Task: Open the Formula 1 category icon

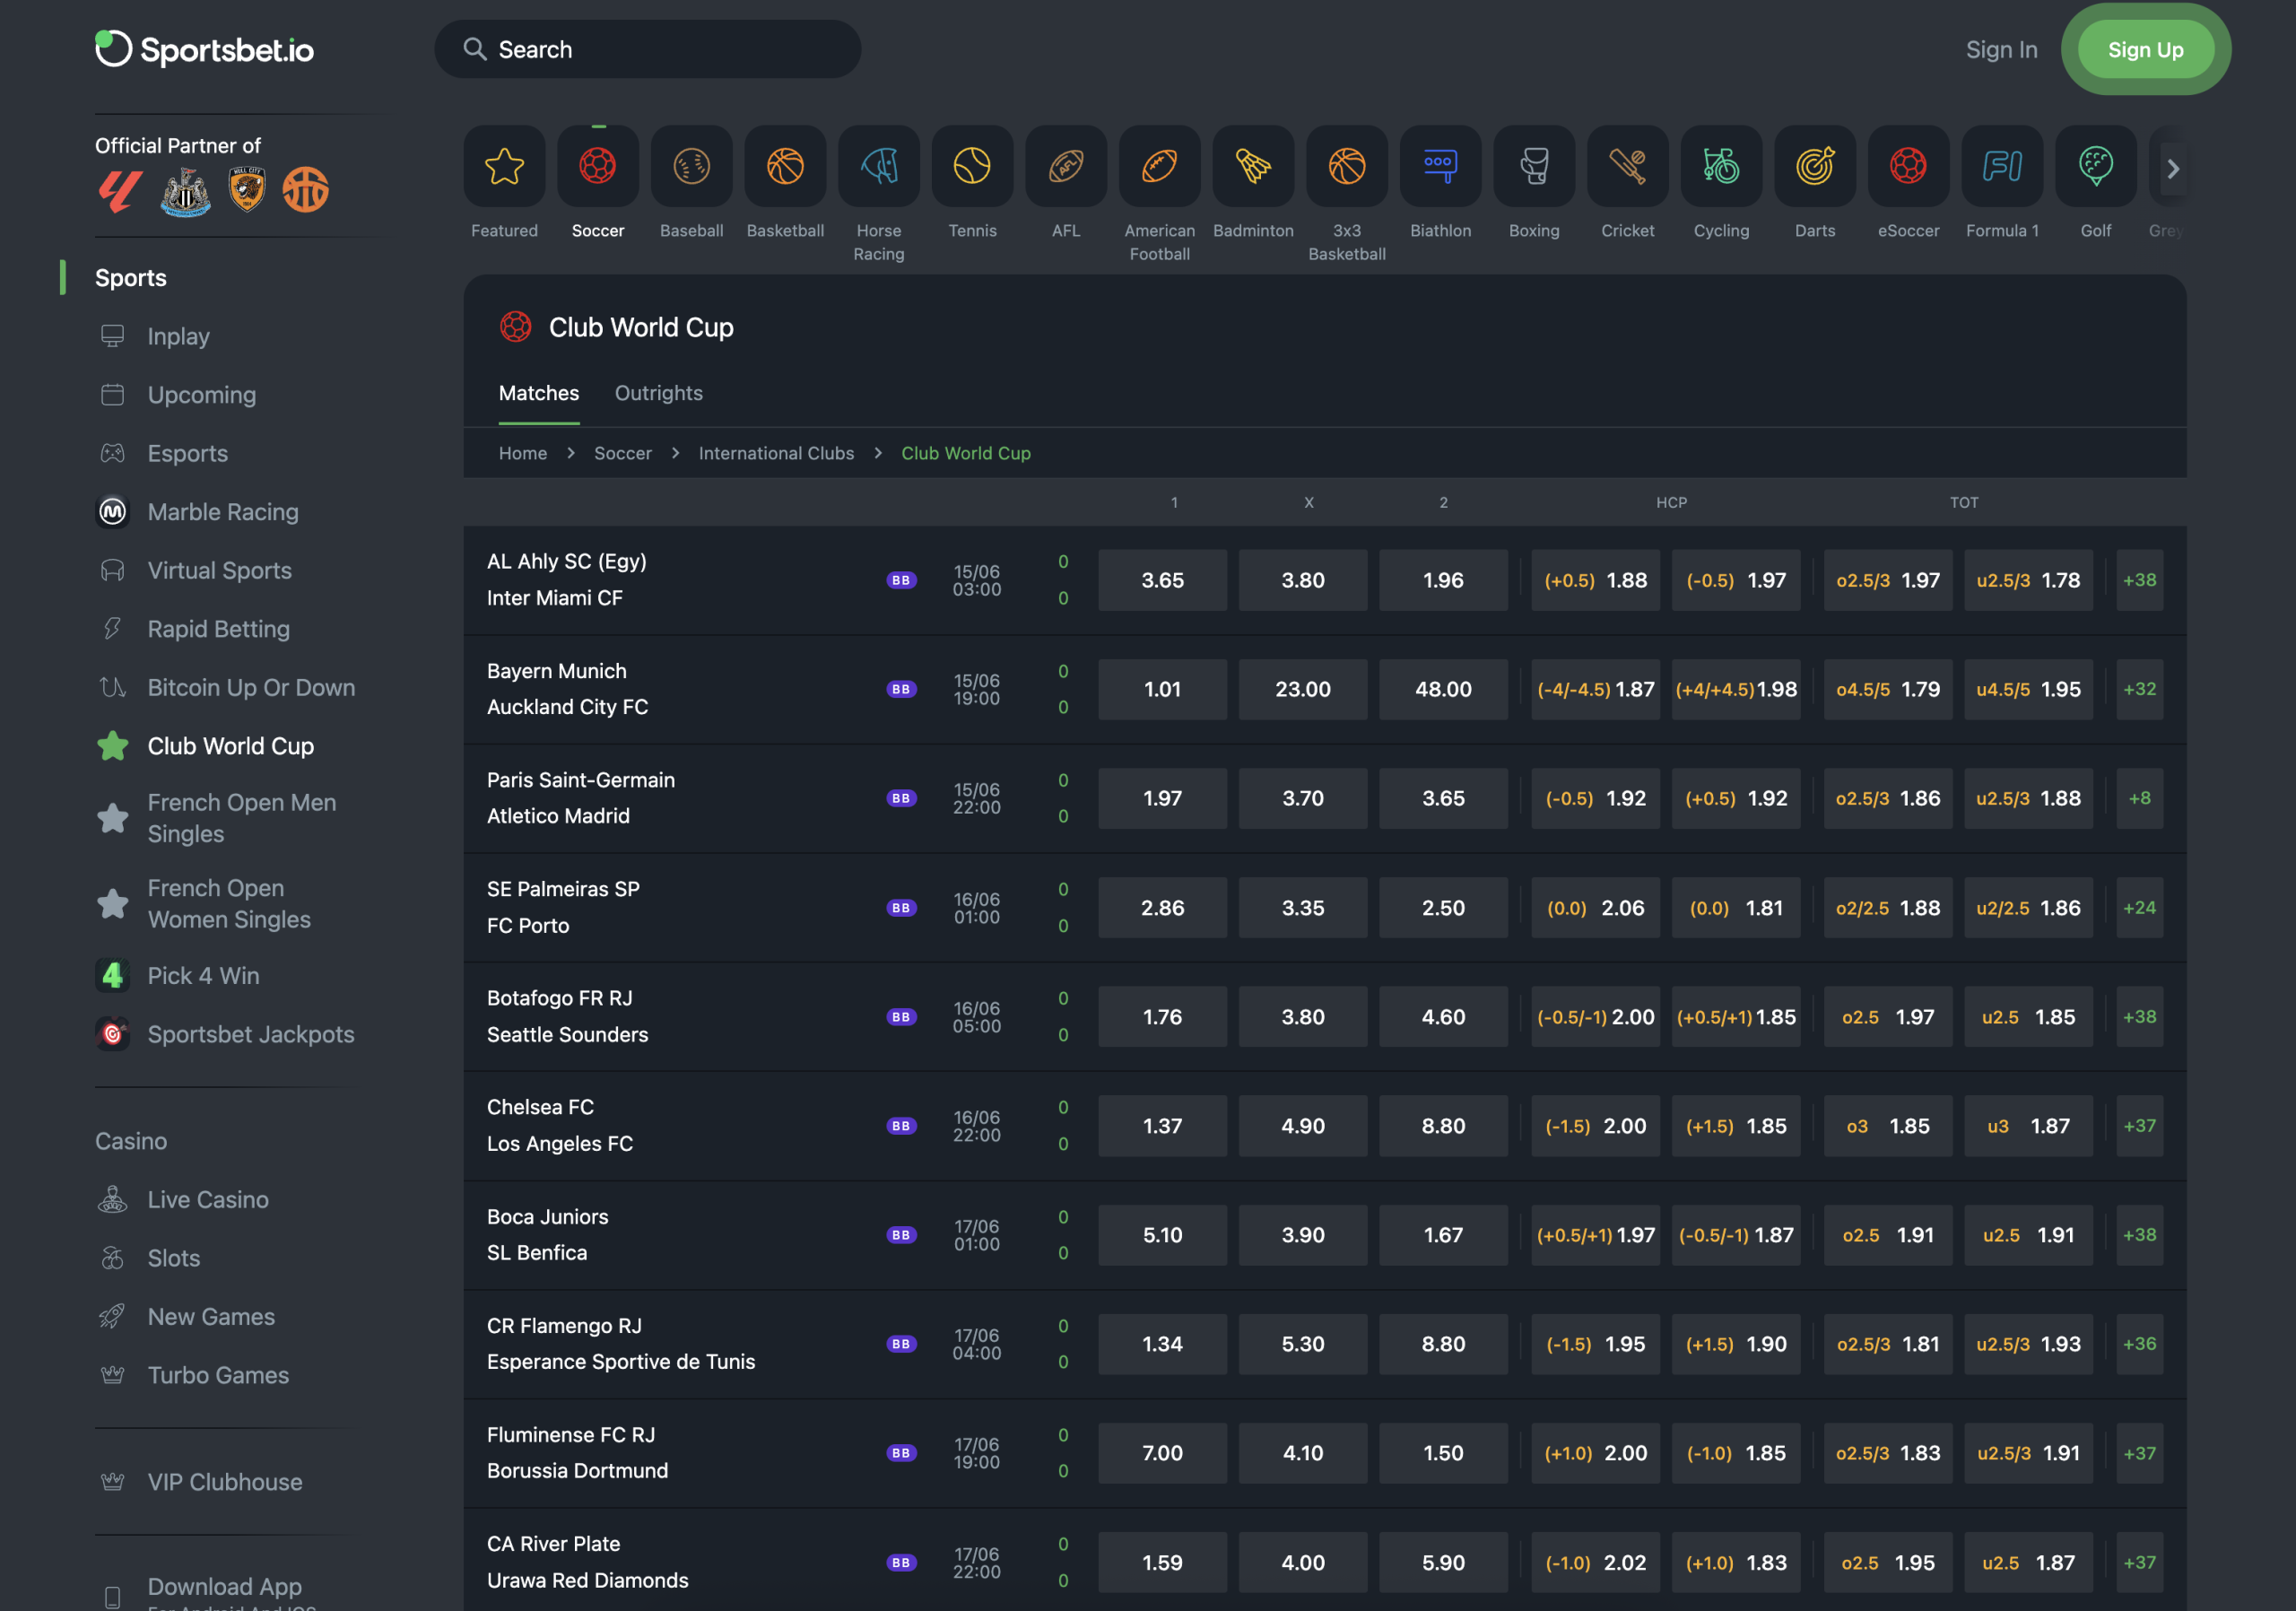Action: tap(2002, 166)
